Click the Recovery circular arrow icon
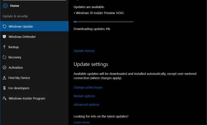 click(4, 57)
